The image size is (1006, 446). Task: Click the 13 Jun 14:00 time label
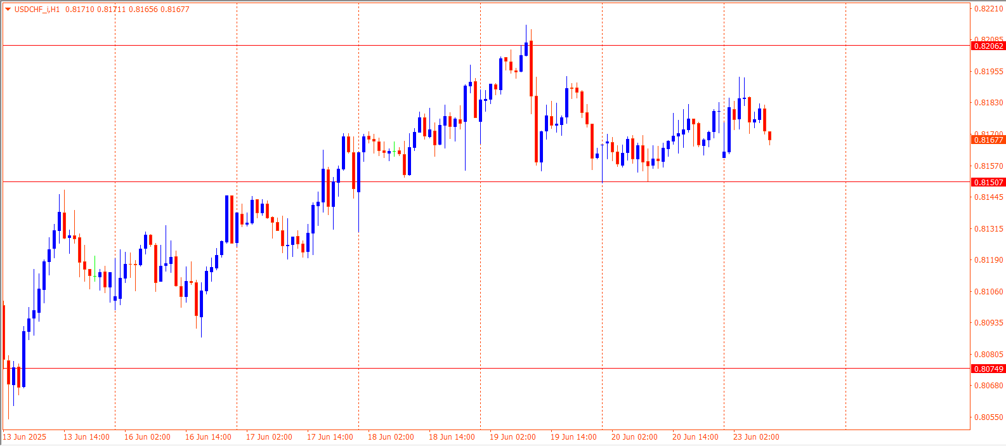click(86, 437)
